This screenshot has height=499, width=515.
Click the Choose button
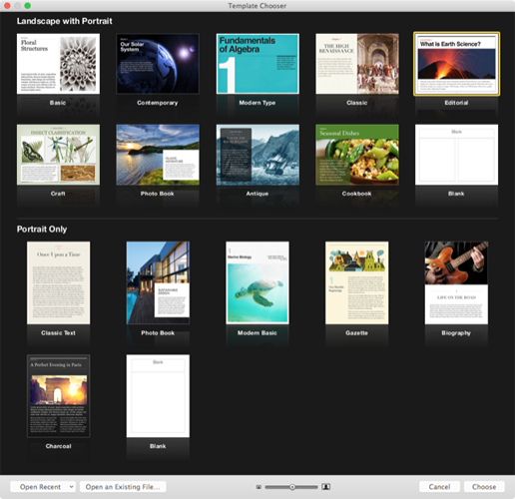(484, 487)
